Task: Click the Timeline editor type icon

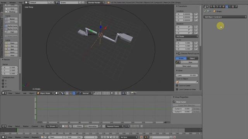Action: tap(4, 137)
